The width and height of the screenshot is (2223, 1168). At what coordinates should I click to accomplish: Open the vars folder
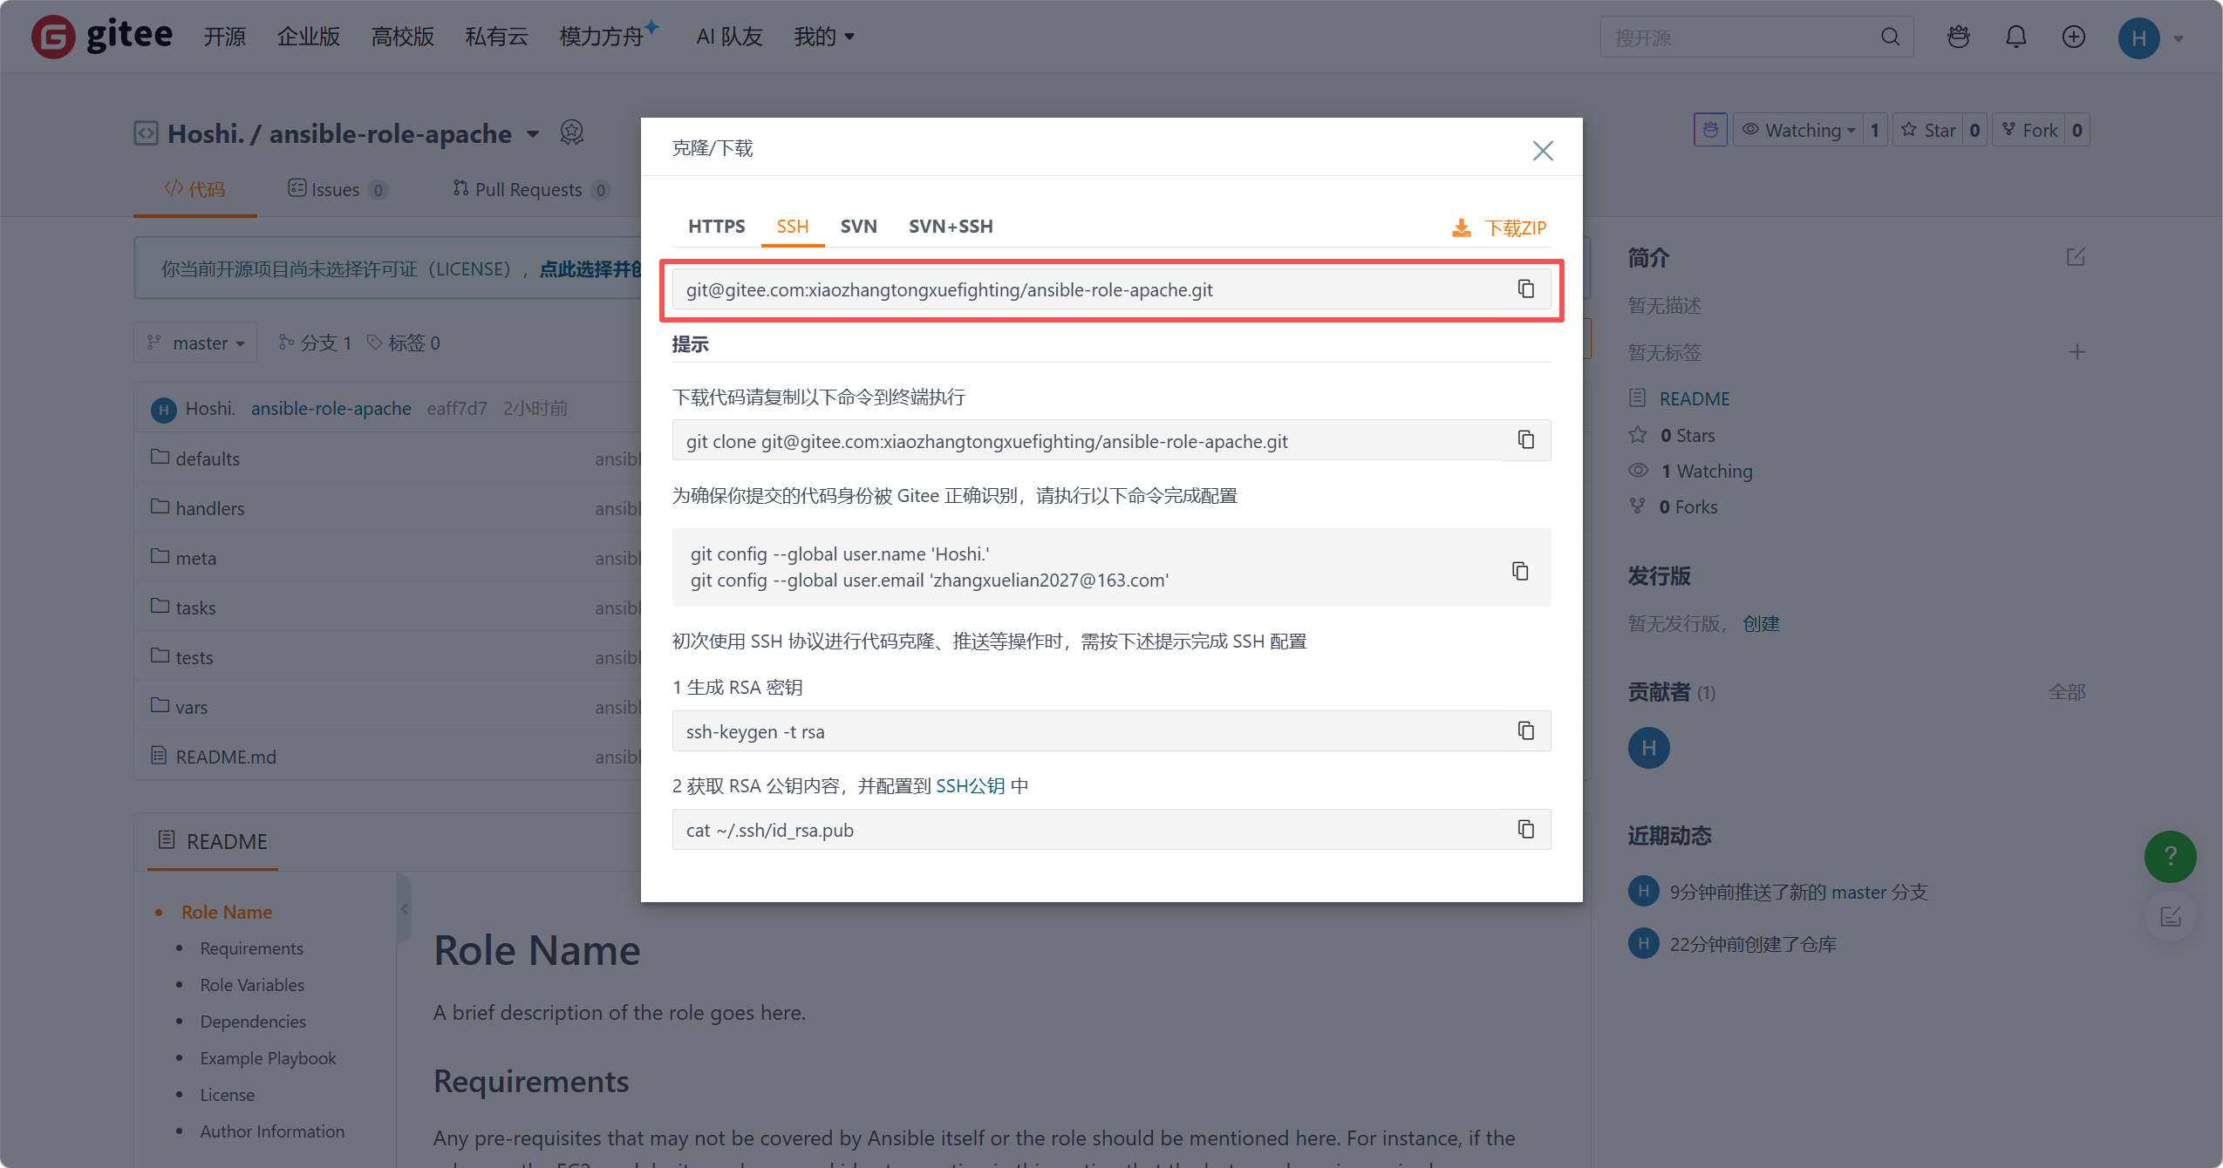[192, 707]
